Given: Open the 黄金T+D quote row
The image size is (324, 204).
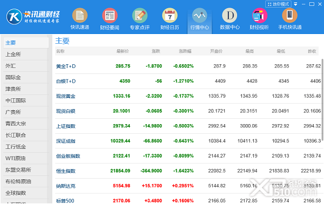Looking at the screenshot, I should pos(188,66).
